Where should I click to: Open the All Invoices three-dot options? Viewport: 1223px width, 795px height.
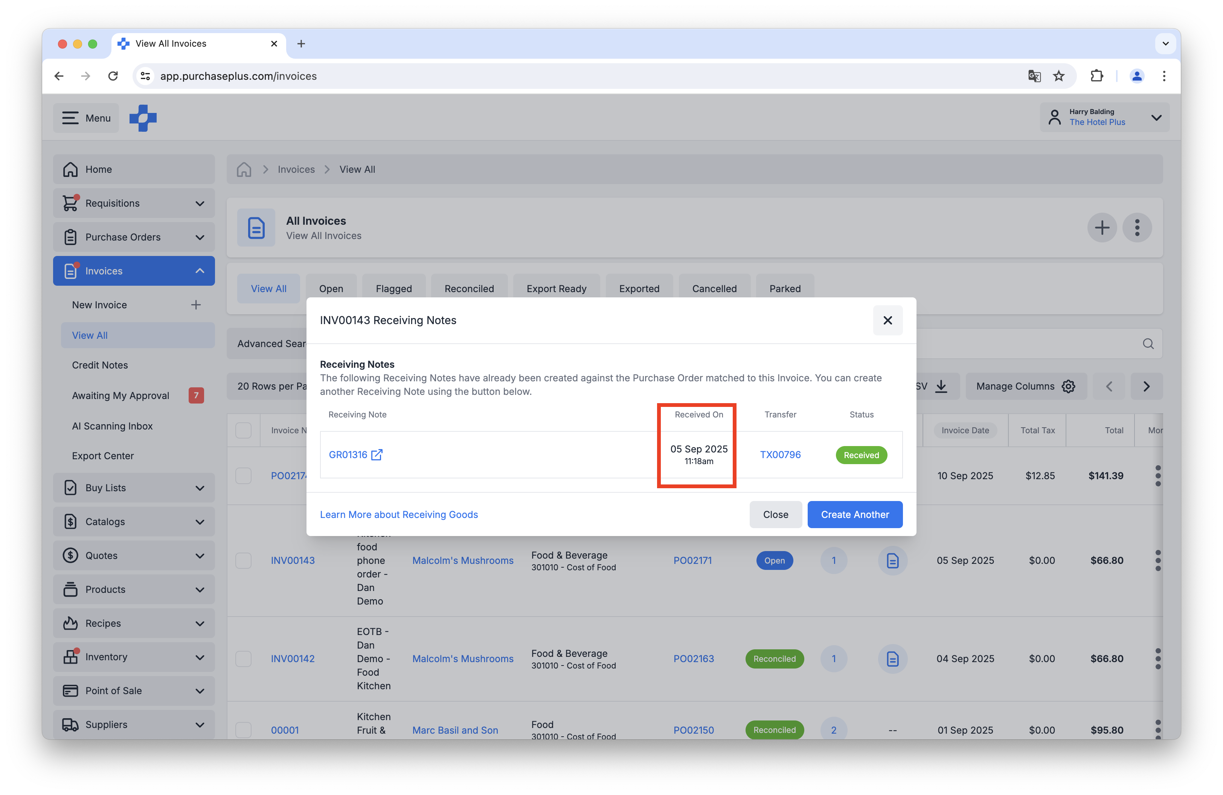[1137, 227]
